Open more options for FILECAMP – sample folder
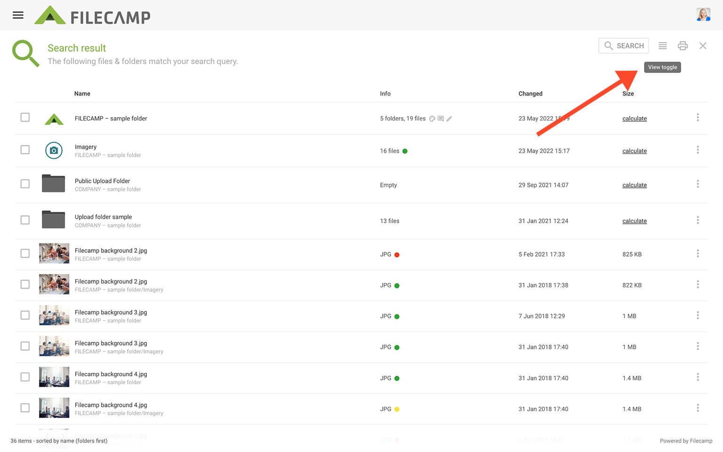This screenshot has height=452, width=723. (x=698, y=117)
